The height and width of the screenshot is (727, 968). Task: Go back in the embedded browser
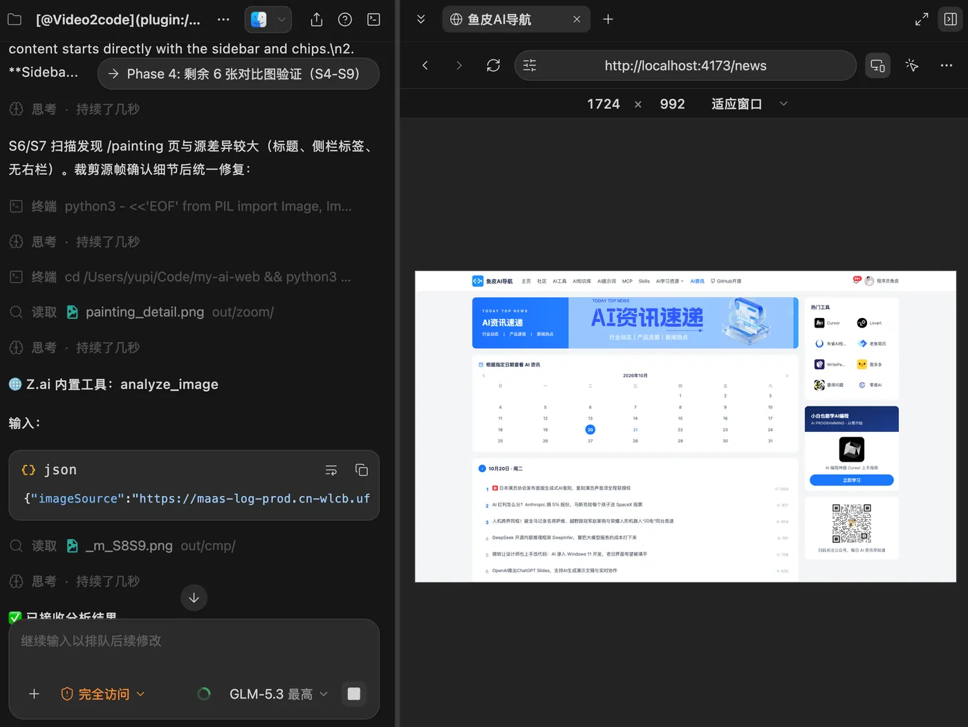(425, 66)
